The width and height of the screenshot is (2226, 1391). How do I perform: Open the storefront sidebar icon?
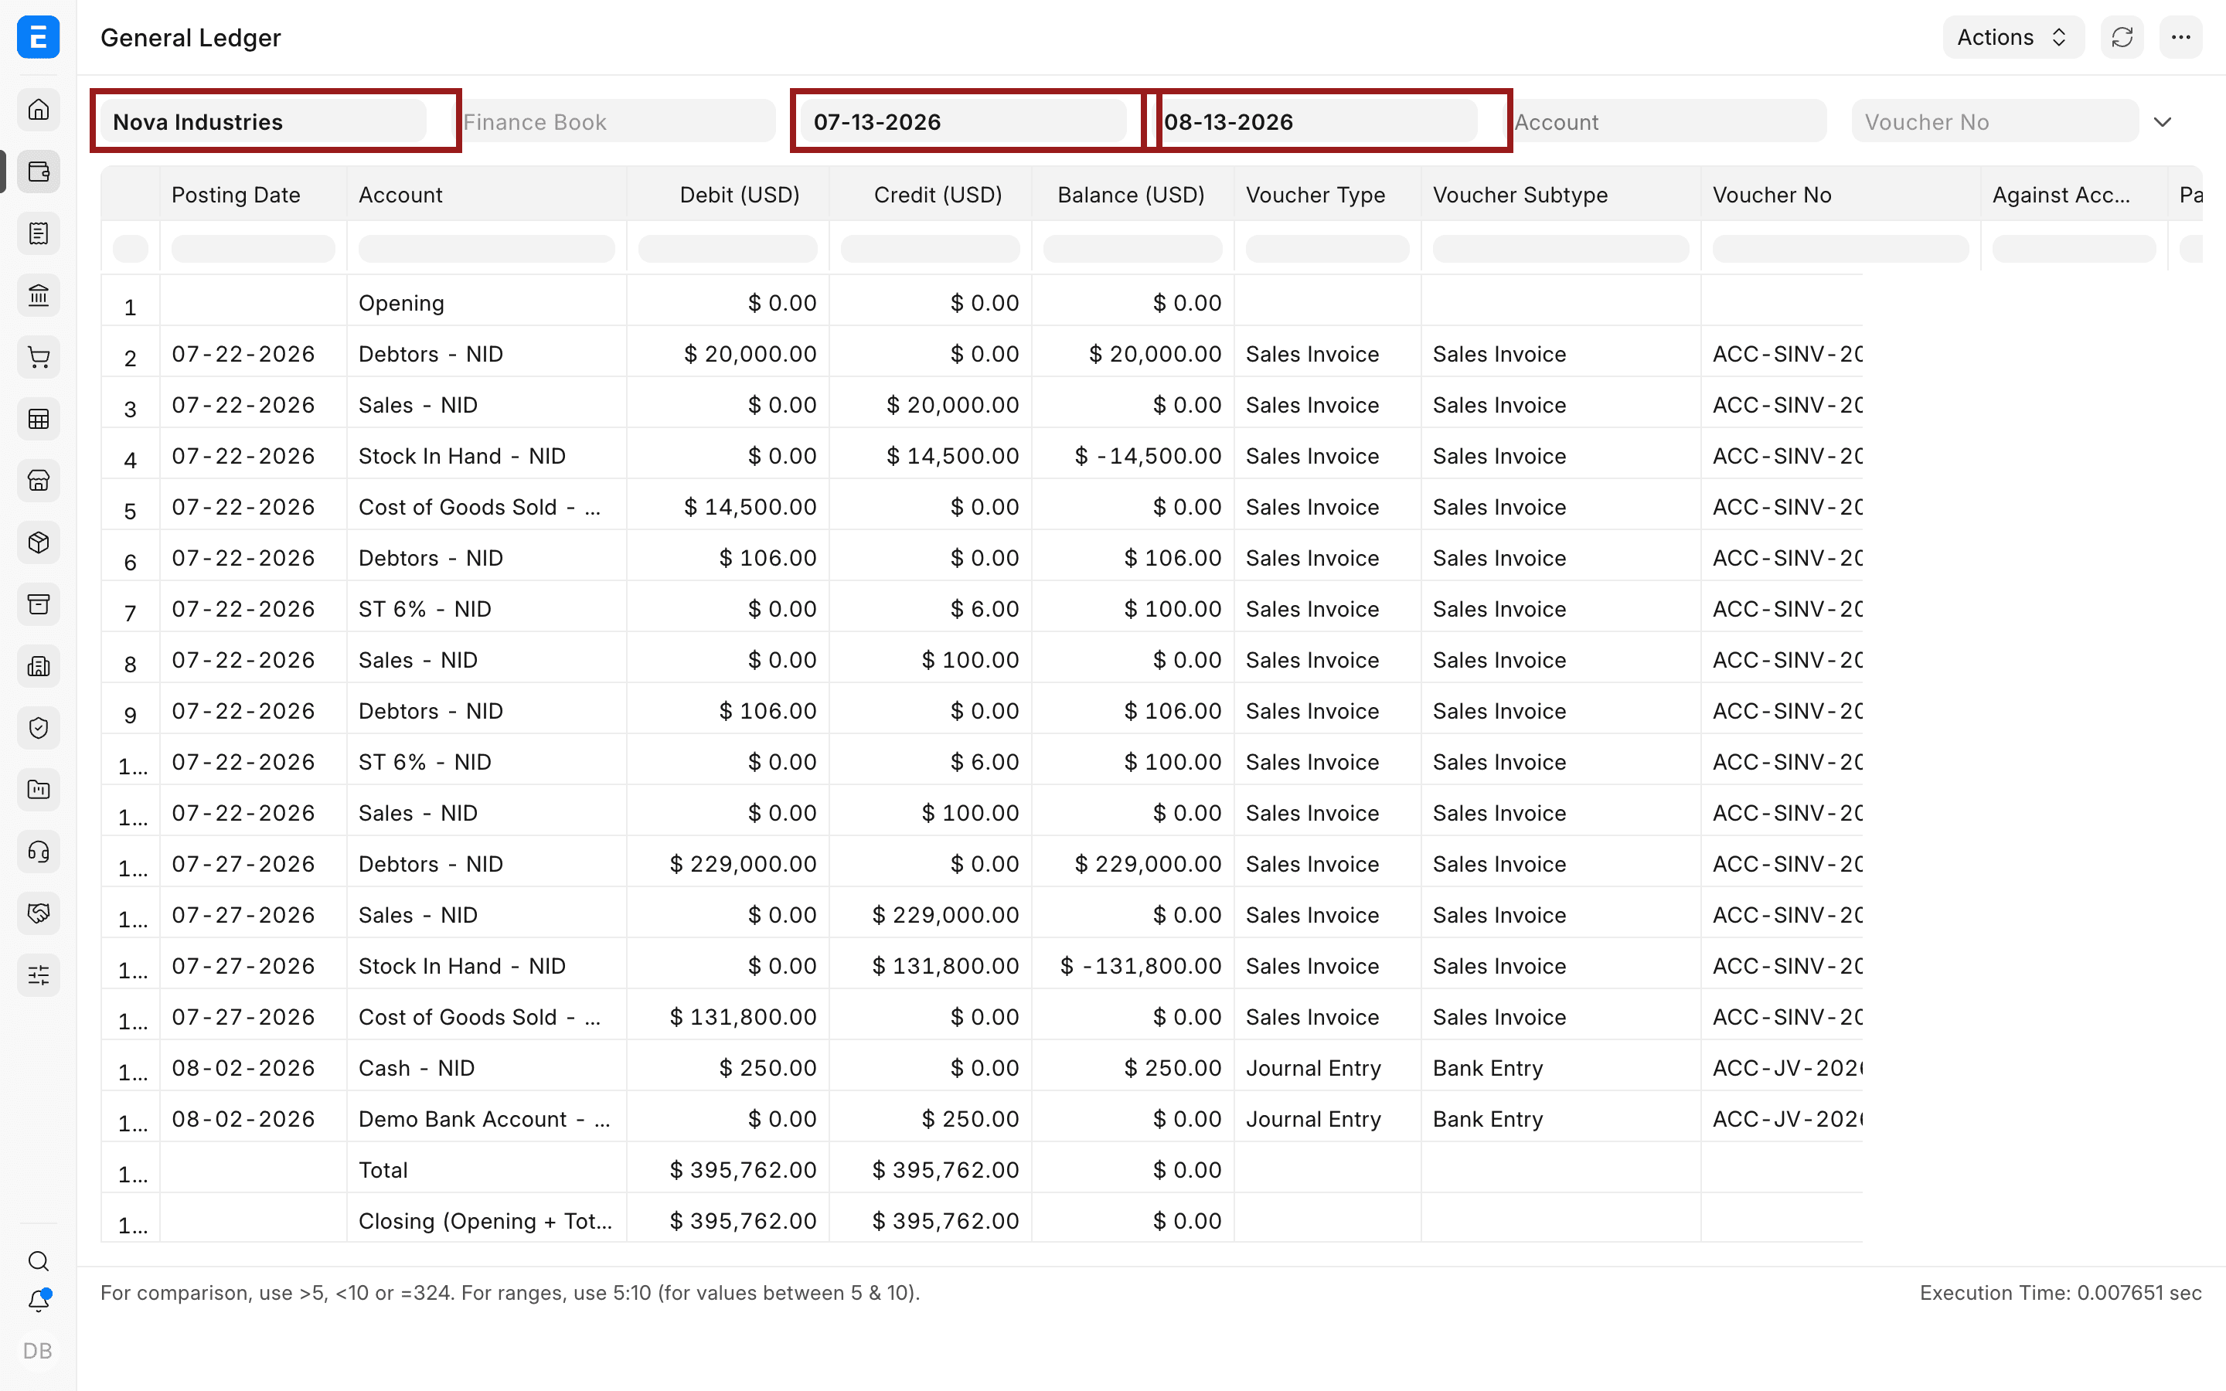38,480
